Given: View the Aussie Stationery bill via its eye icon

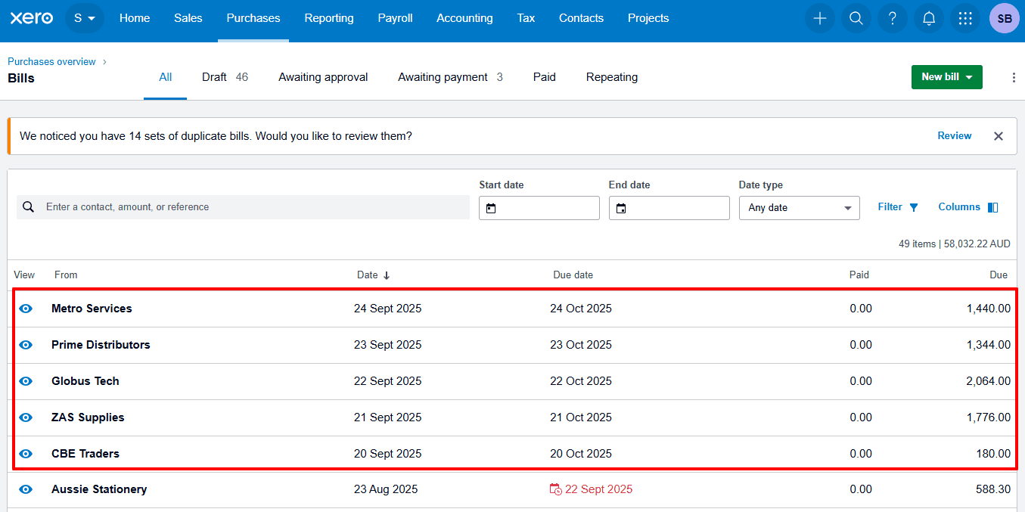Looking at the screenshot, I should point(25,489).
